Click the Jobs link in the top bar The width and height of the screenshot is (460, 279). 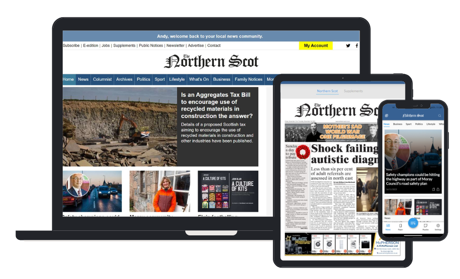pyautogui.click(x=106, y=45)
